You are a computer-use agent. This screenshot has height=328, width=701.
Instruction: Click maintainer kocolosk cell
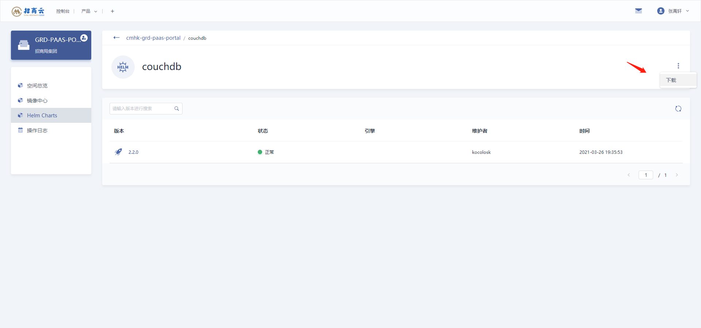click(481, 152)
